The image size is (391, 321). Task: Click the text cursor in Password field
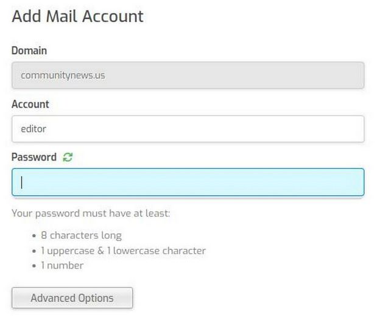coord(22,182)
